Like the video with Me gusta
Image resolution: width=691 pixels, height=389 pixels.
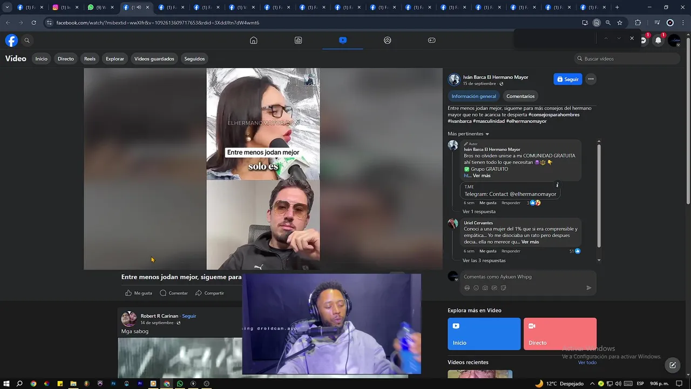coord(138,293)
